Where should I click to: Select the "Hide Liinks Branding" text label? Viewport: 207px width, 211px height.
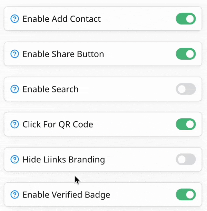63,159
